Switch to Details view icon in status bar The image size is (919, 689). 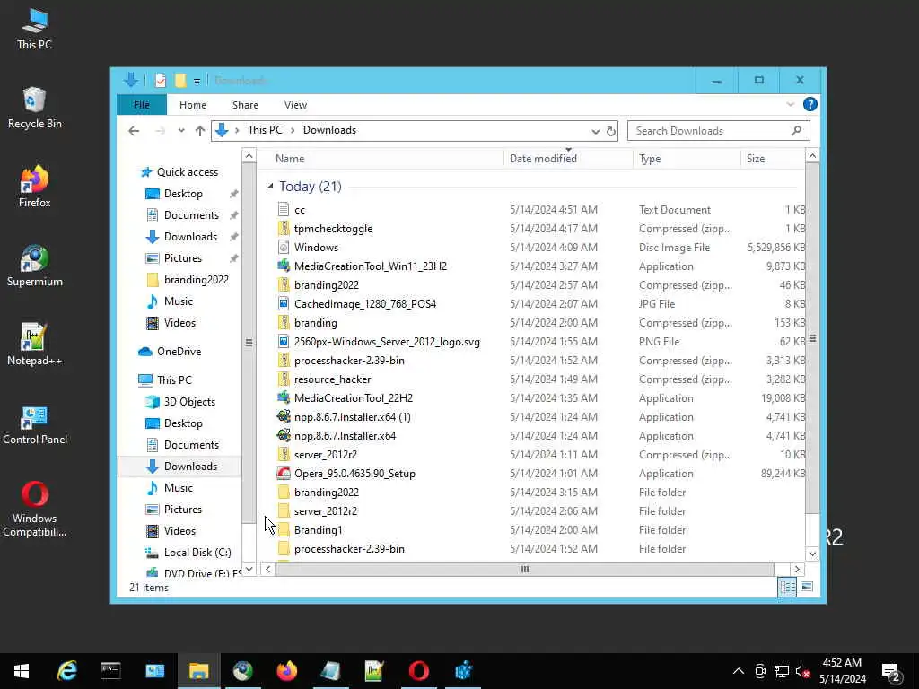[787, 587]
